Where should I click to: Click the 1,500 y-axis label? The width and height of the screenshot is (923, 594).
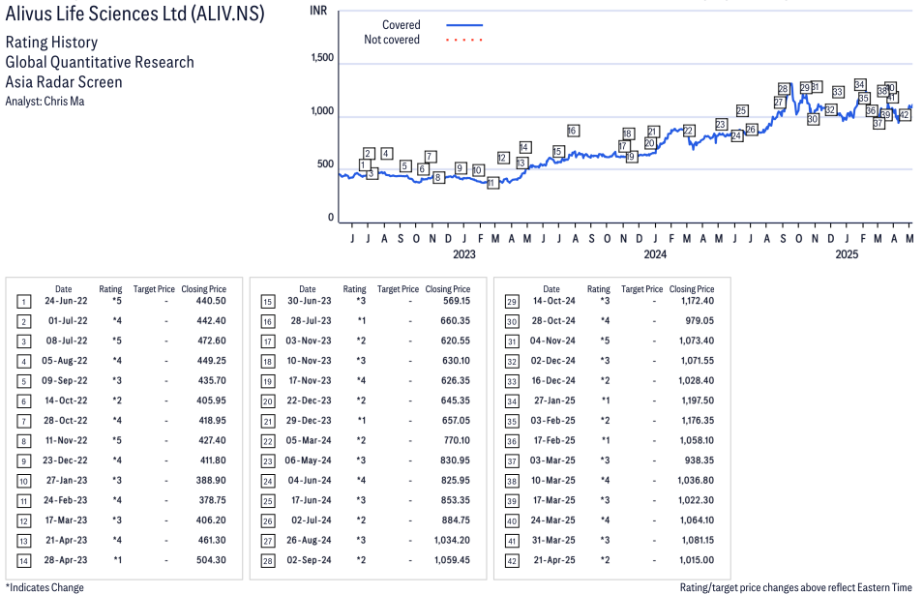coord(322,58)
